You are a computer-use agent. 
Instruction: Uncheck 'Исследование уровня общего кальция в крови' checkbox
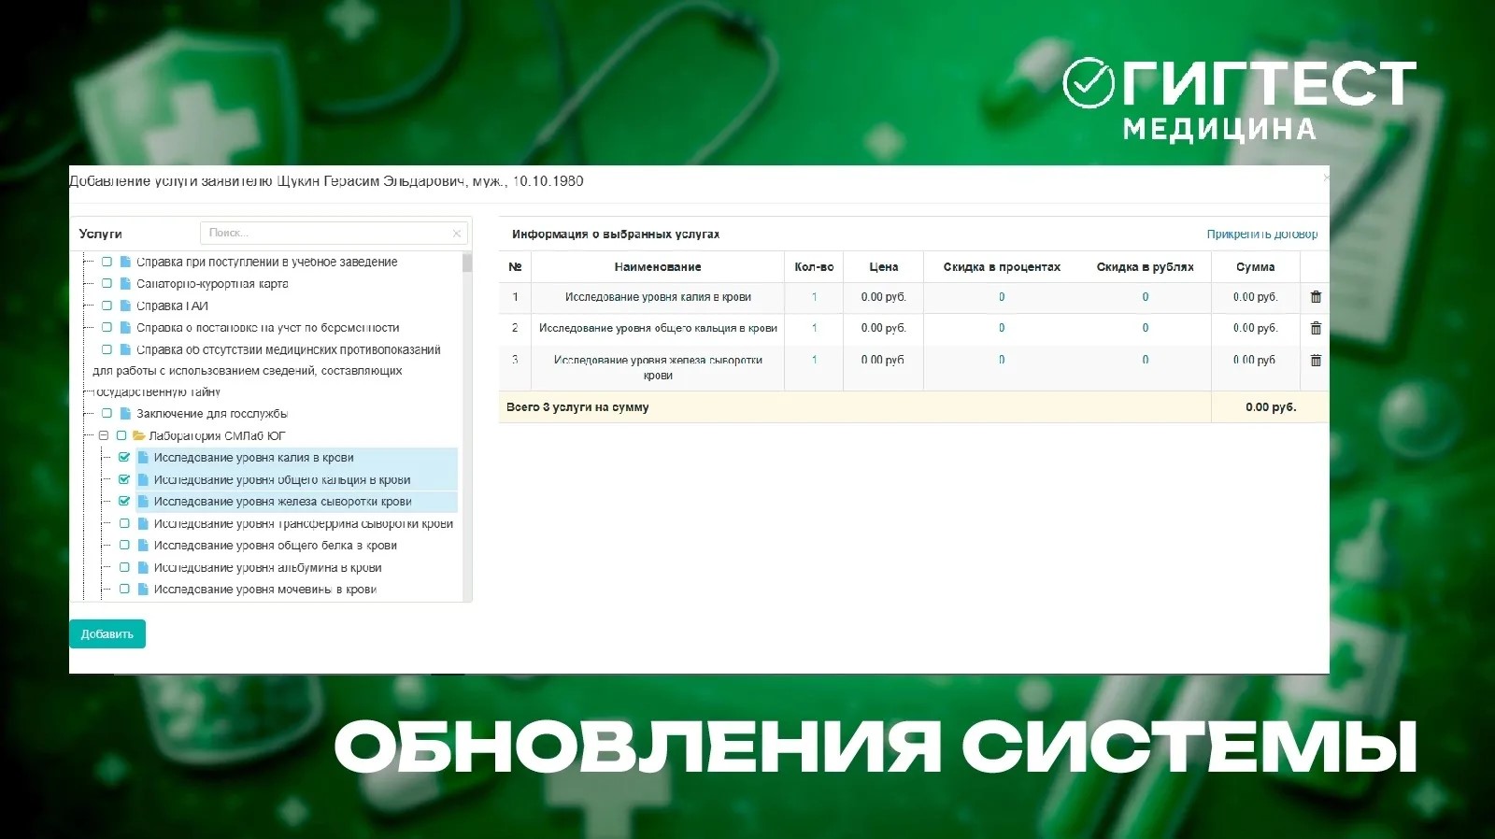[124, 479]
